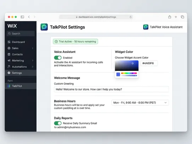The height and width of the screenshot is (144, 192).
Task: Click the Custom Greeting text field
Action: tap(111, 89)
